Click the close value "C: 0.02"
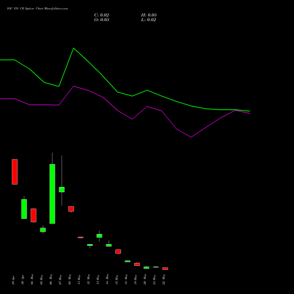This screenshot has height=294, width=294. [102, 15]
